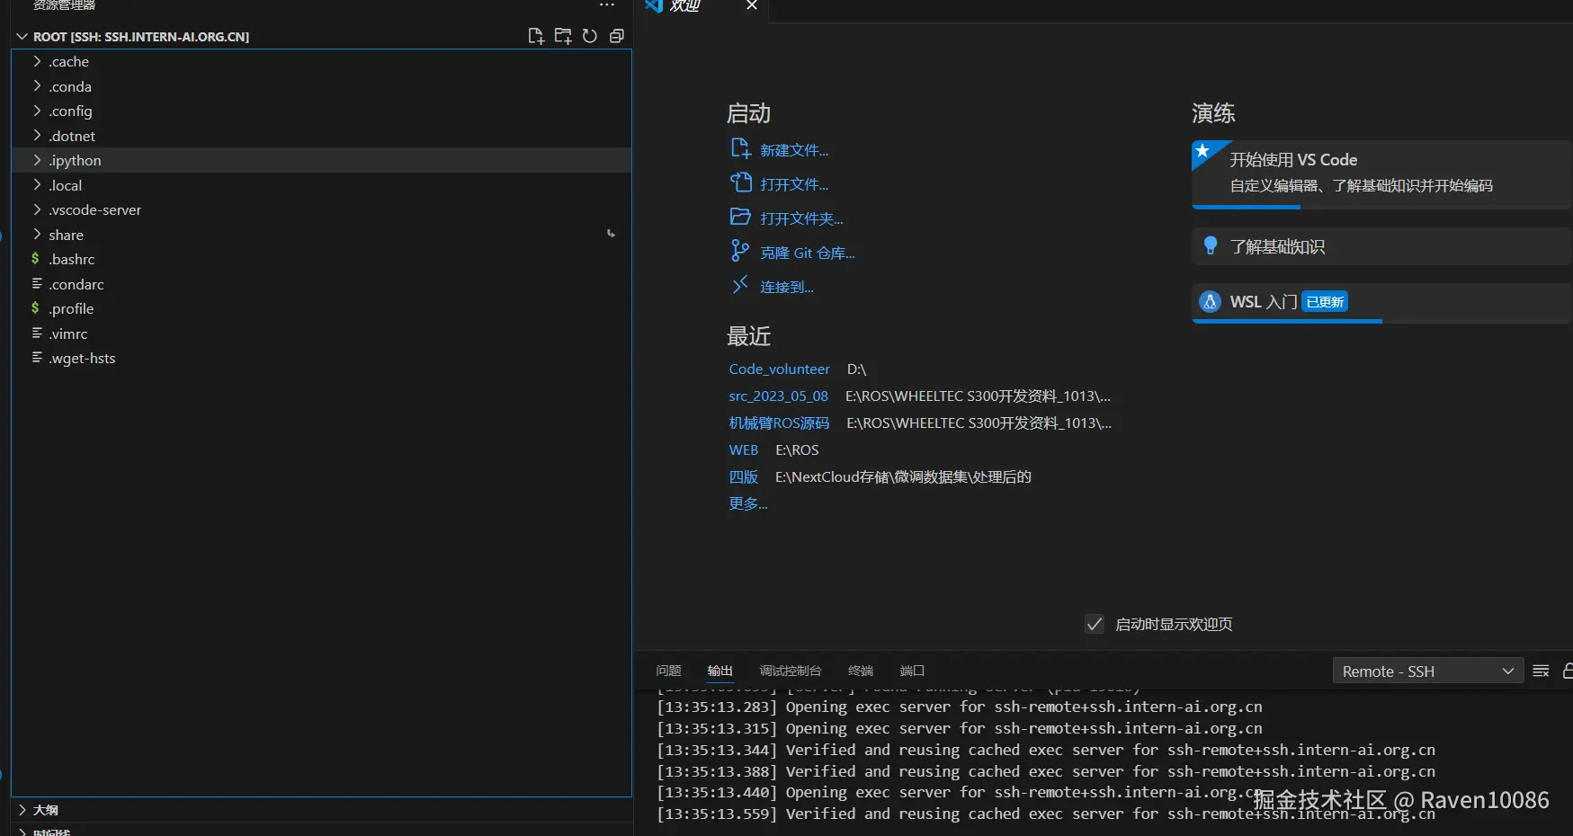Click the remote connect icon under Start
Screen dimensions: 1573x836
point(740,285)
